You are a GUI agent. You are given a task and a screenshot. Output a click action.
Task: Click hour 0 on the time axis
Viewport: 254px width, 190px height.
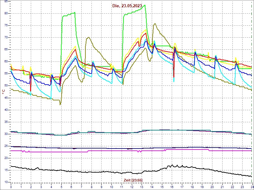coord(11,187)
